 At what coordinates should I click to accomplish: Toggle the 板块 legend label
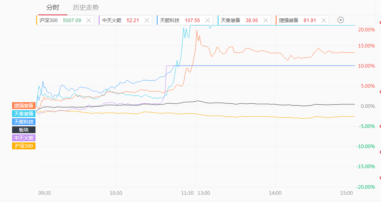pos(24,130)
